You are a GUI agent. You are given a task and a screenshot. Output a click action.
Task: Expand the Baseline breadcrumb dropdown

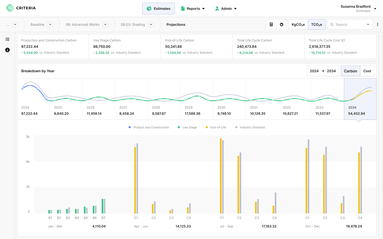tap(50, 24)
